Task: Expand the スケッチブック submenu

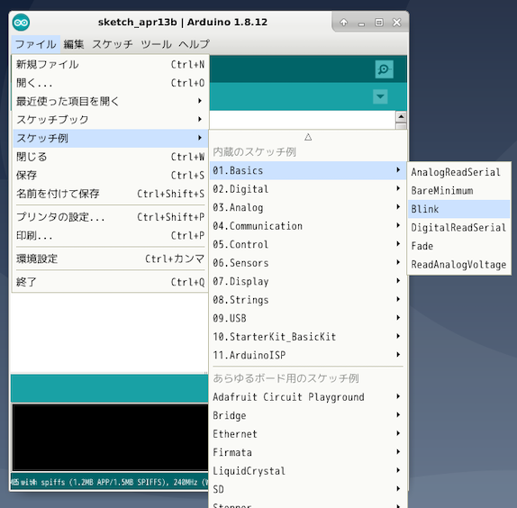Action: pos(110,119)
